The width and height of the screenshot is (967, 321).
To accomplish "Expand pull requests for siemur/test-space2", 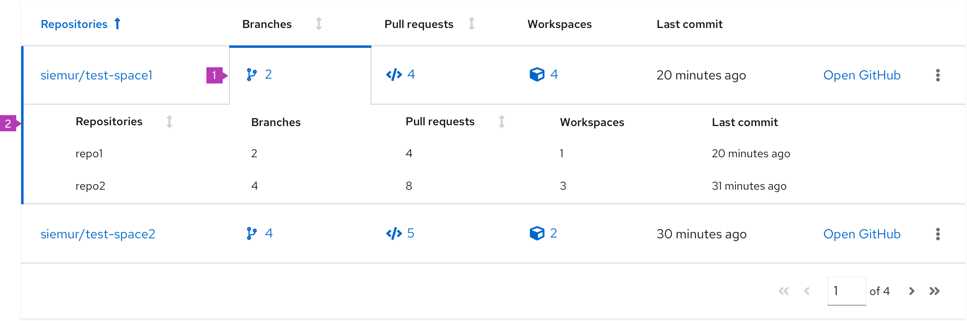I will [400, 233].
